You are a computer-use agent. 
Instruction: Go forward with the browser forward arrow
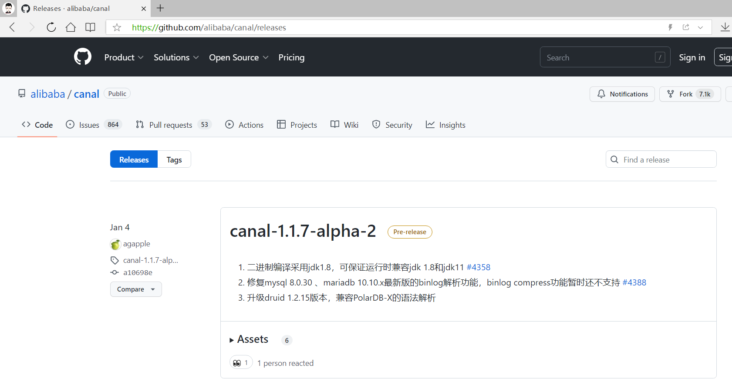coord(31,27)
